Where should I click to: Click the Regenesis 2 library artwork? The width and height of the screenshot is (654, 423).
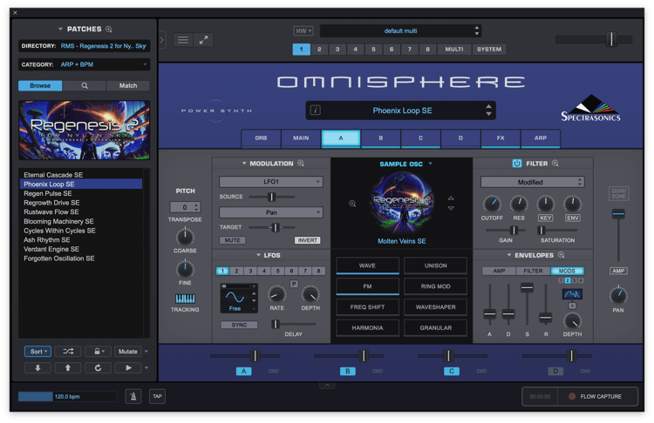pyautogui.click(x=85, y=130)
